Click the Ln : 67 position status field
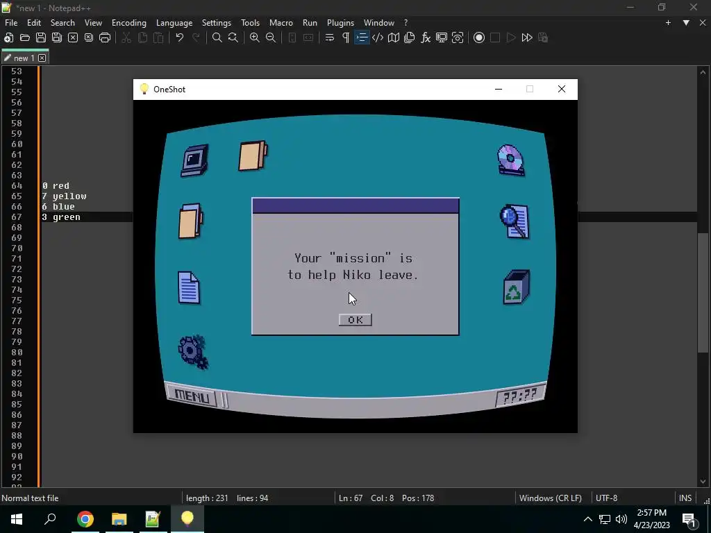This screenshot has width=711, height=533. tap(351, 498)
